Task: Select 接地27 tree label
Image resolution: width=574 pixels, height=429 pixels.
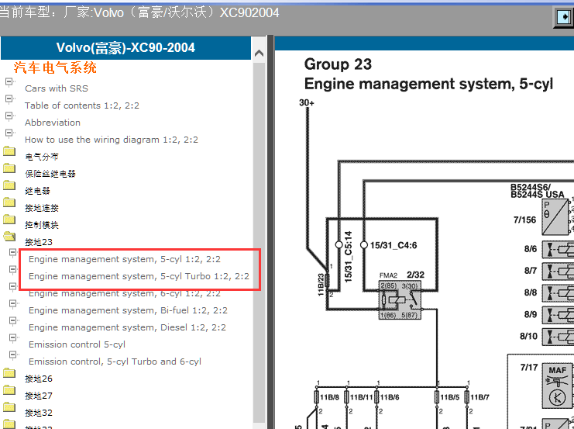Action: (x=39, y=396)
